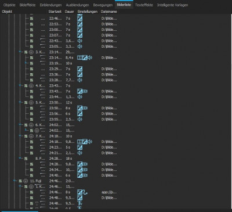
Task: Click the image settings icon in the 23:56 row
Action: [79, 114]
